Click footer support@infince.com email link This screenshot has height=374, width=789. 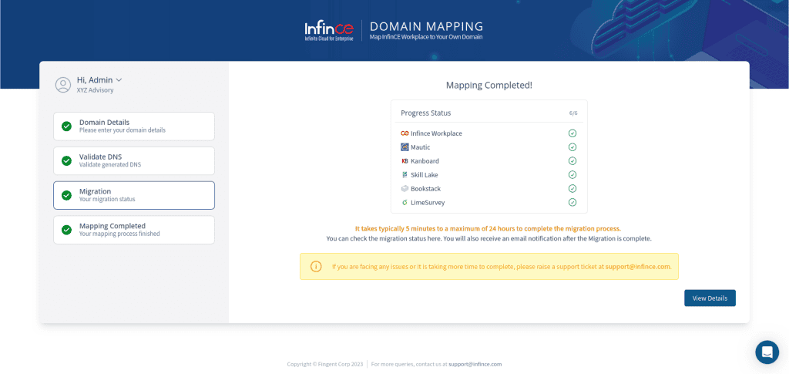tap(475, 364)
